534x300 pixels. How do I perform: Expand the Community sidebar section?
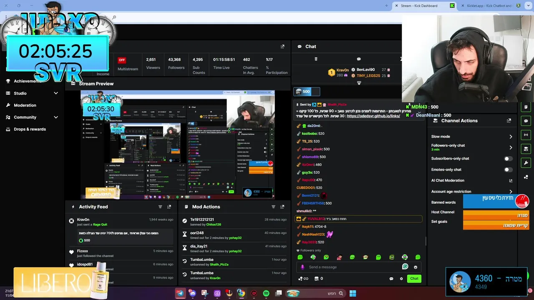(x=56, y=117)
